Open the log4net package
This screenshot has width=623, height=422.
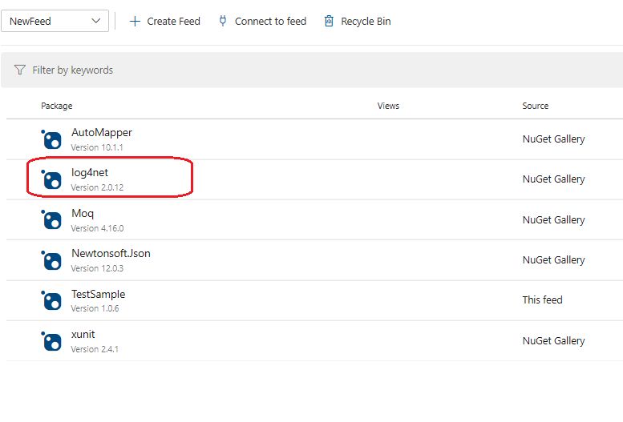coord(90,173)
